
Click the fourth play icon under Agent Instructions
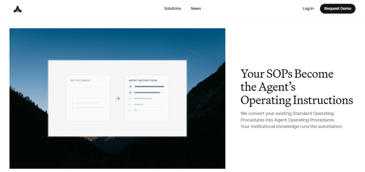coord(130,105)
